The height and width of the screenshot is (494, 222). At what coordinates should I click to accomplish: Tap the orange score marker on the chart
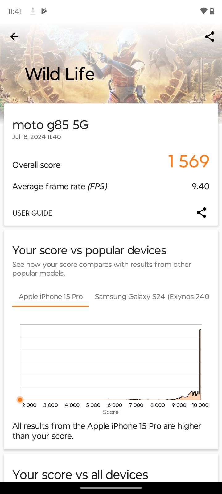pos(20,400)
